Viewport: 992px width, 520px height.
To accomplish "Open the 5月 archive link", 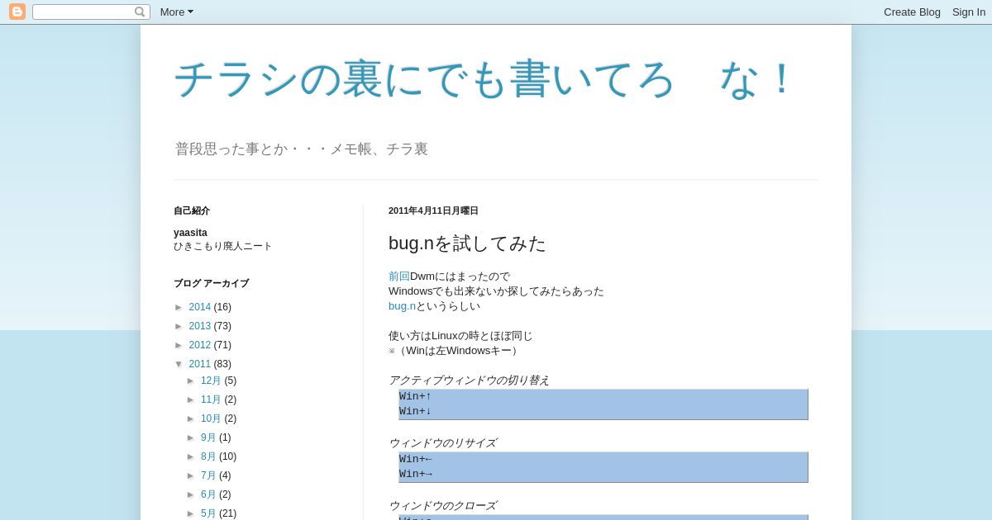I will coord(208,513).
